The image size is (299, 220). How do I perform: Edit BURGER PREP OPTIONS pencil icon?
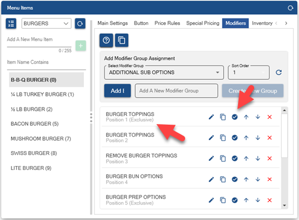coord(211,200)
